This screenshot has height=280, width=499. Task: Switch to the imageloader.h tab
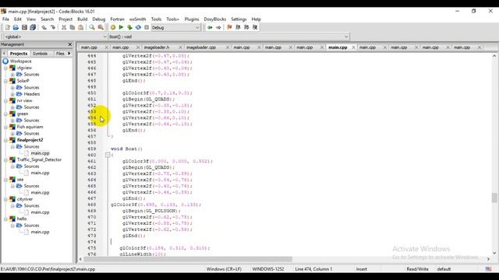click(x=157, y=47)
